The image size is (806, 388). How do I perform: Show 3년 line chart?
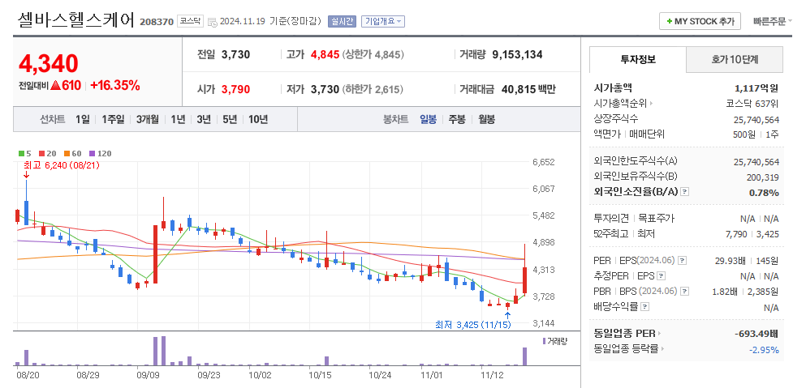pyautogui.click(x=204, y=120)
